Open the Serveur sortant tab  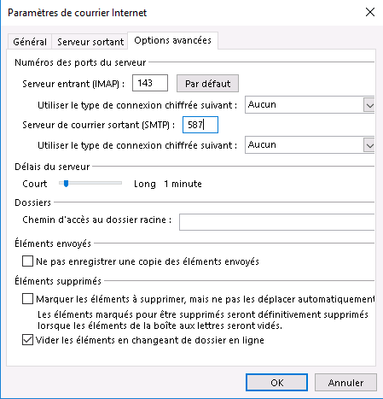[x=90, y=42]
